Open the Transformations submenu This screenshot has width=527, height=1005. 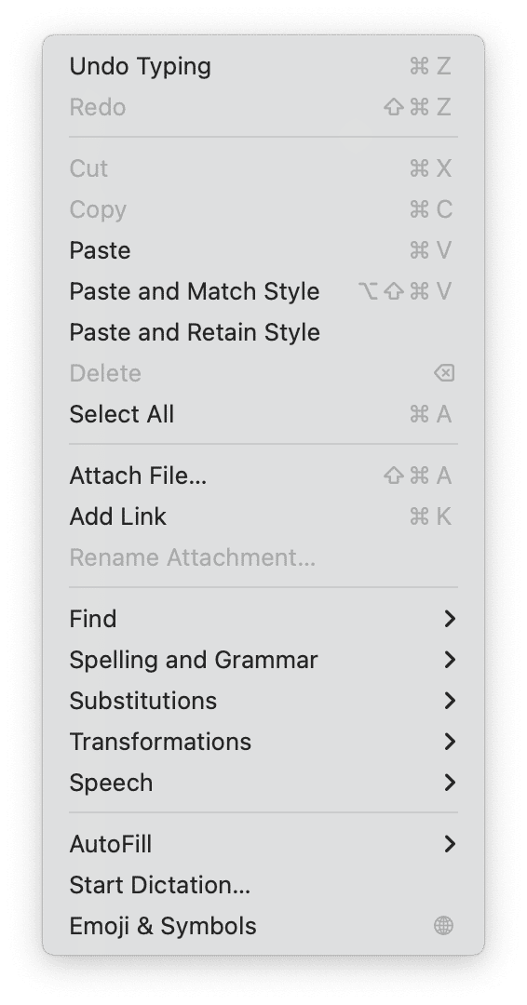pyautogui.click(x=263, y=742)
